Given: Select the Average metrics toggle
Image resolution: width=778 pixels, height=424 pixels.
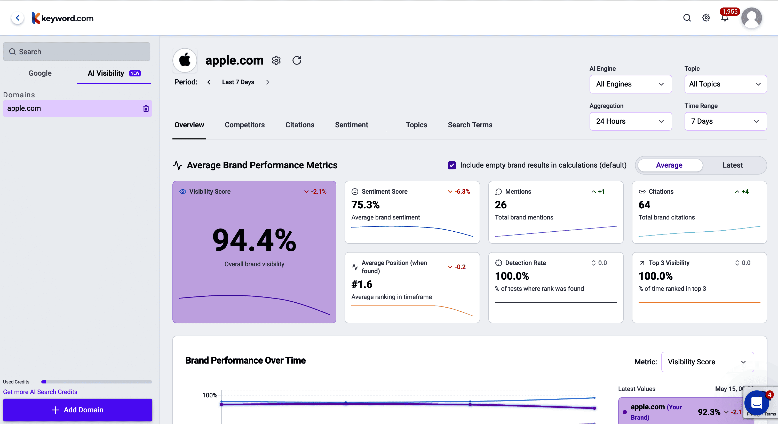Looking at the screenshot, I should coord(669,165).
